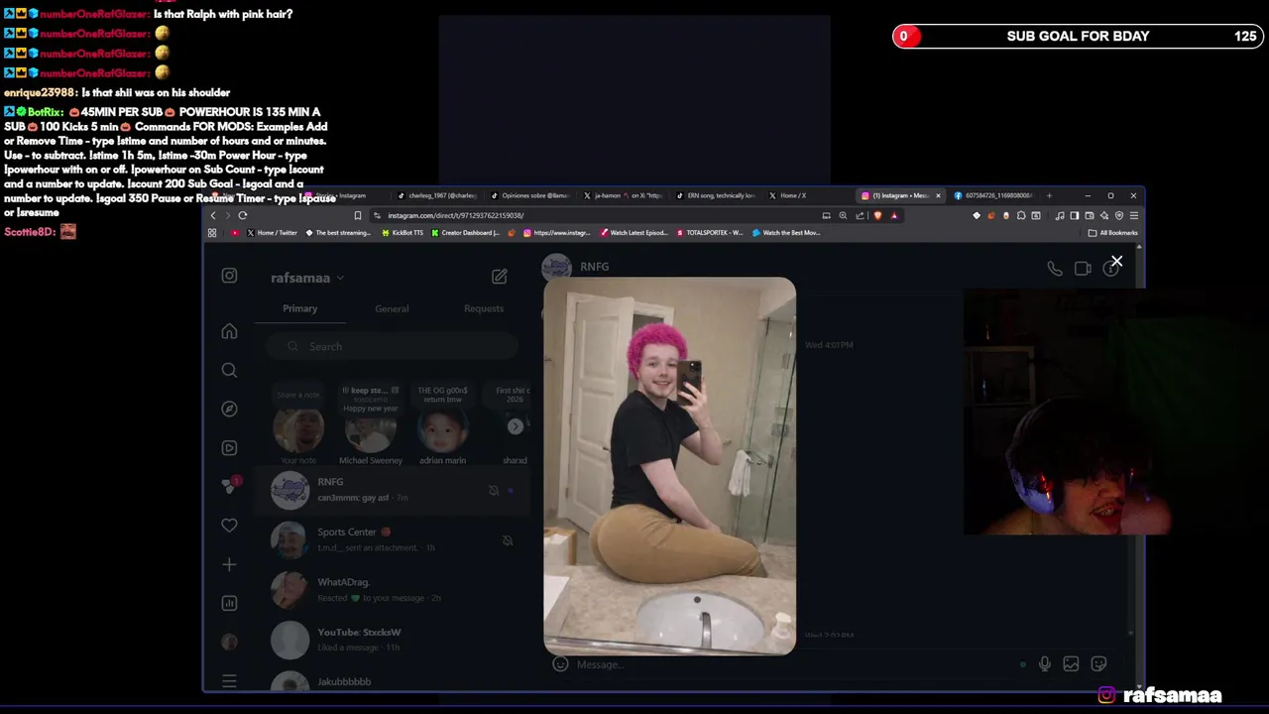The height and width of the screenshot is (714, 1269).
Task: Open Reels in Instagram sidebar
Action: [229, 447]
